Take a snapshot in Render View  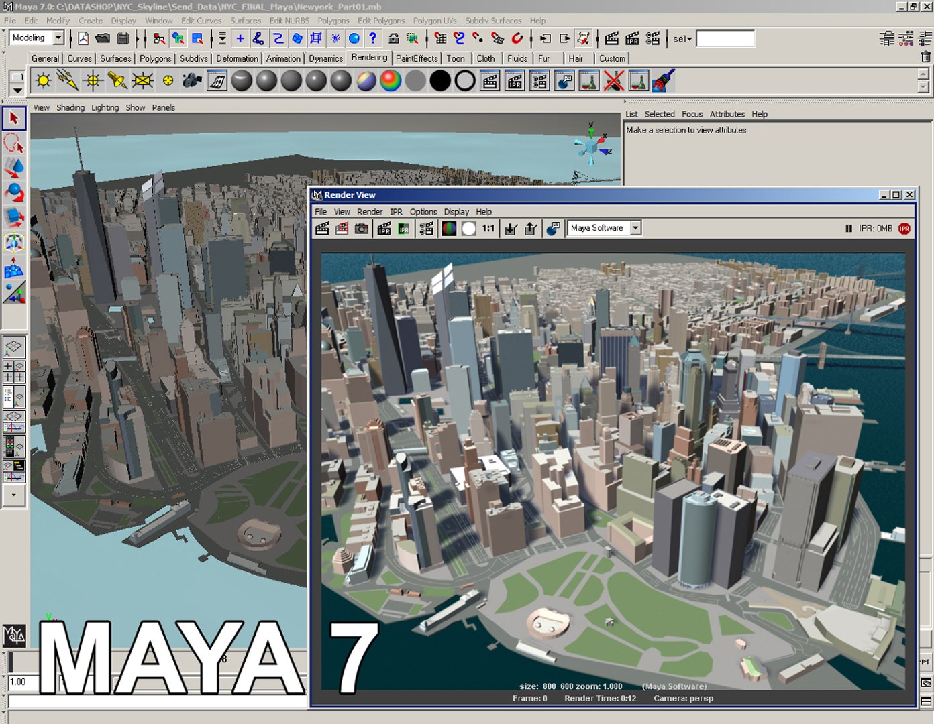361,229
